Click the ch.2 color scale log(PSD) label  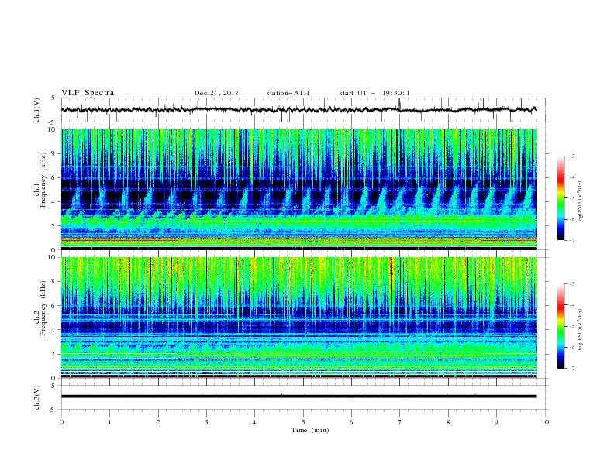point(581,330)
